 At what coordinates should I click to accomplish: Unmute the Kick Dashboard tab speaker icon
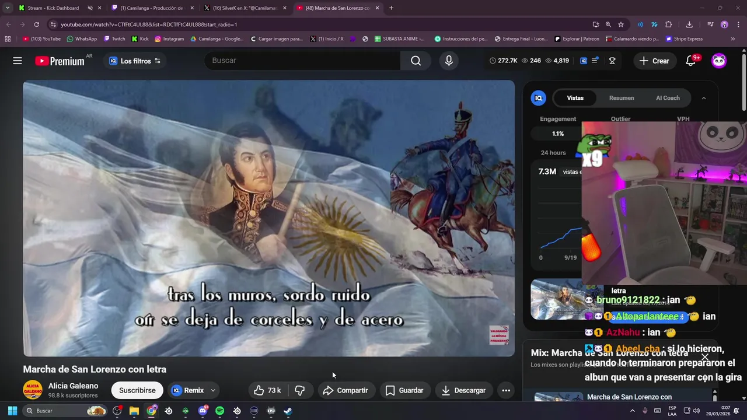[x=90, y=8]
